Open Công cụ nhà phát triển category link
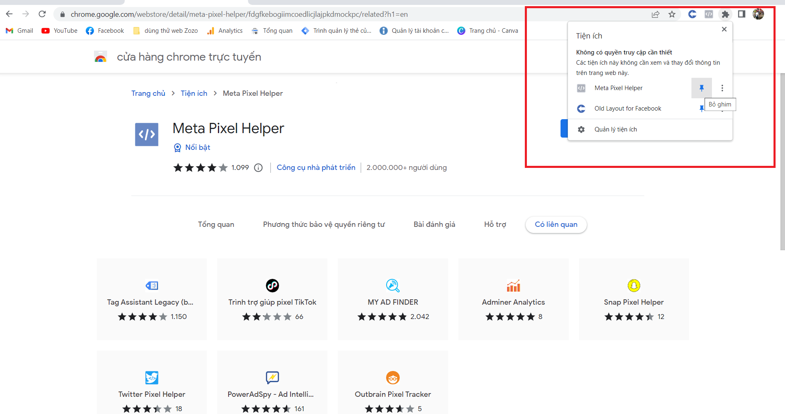This screenshot has width=785, height=414. tap(316, 167)
